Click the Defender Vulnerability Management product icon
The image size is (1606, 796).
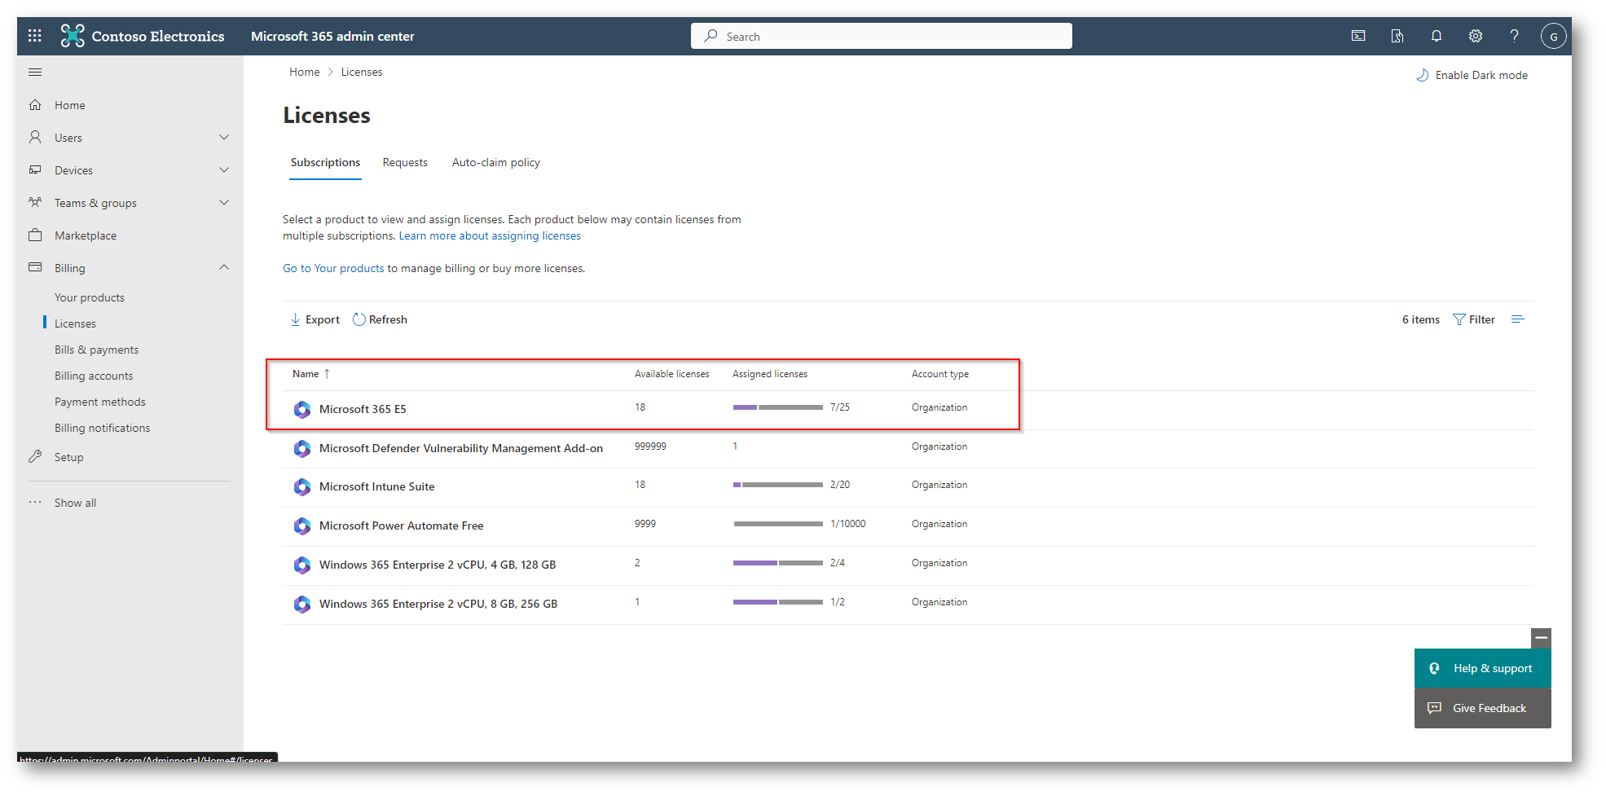[x=302, y=448]
